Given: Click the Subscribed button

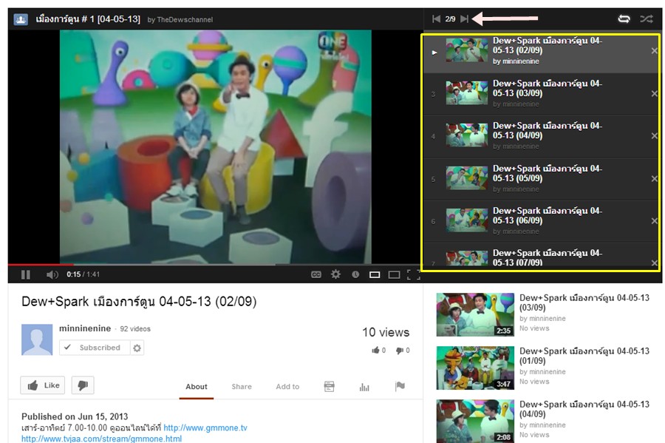Looking at the screenshot, I should pos(95,348).
